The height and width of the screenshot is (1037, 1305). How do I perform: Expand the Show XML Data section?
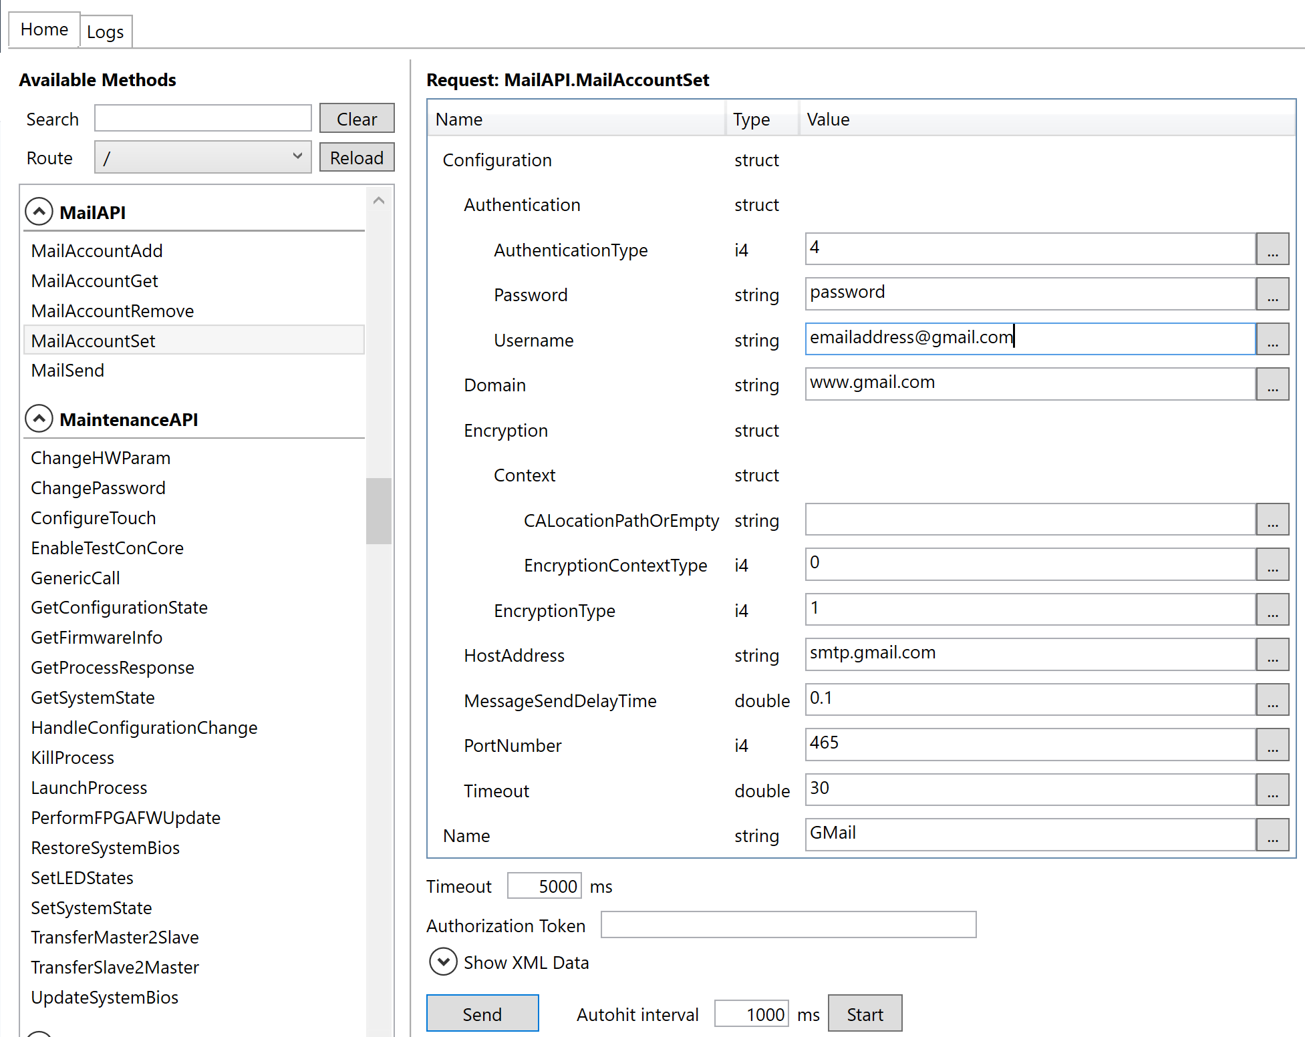coord(443,962)
